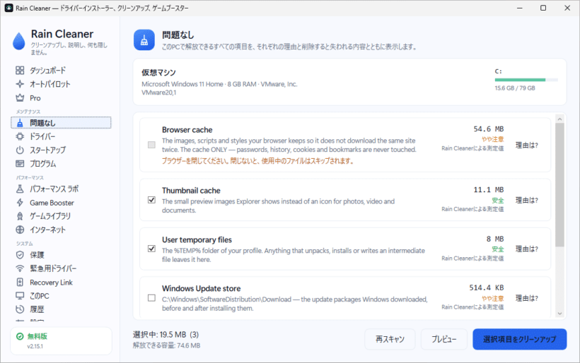
Task: Open Recovery Link page
Action: point(61,282)
